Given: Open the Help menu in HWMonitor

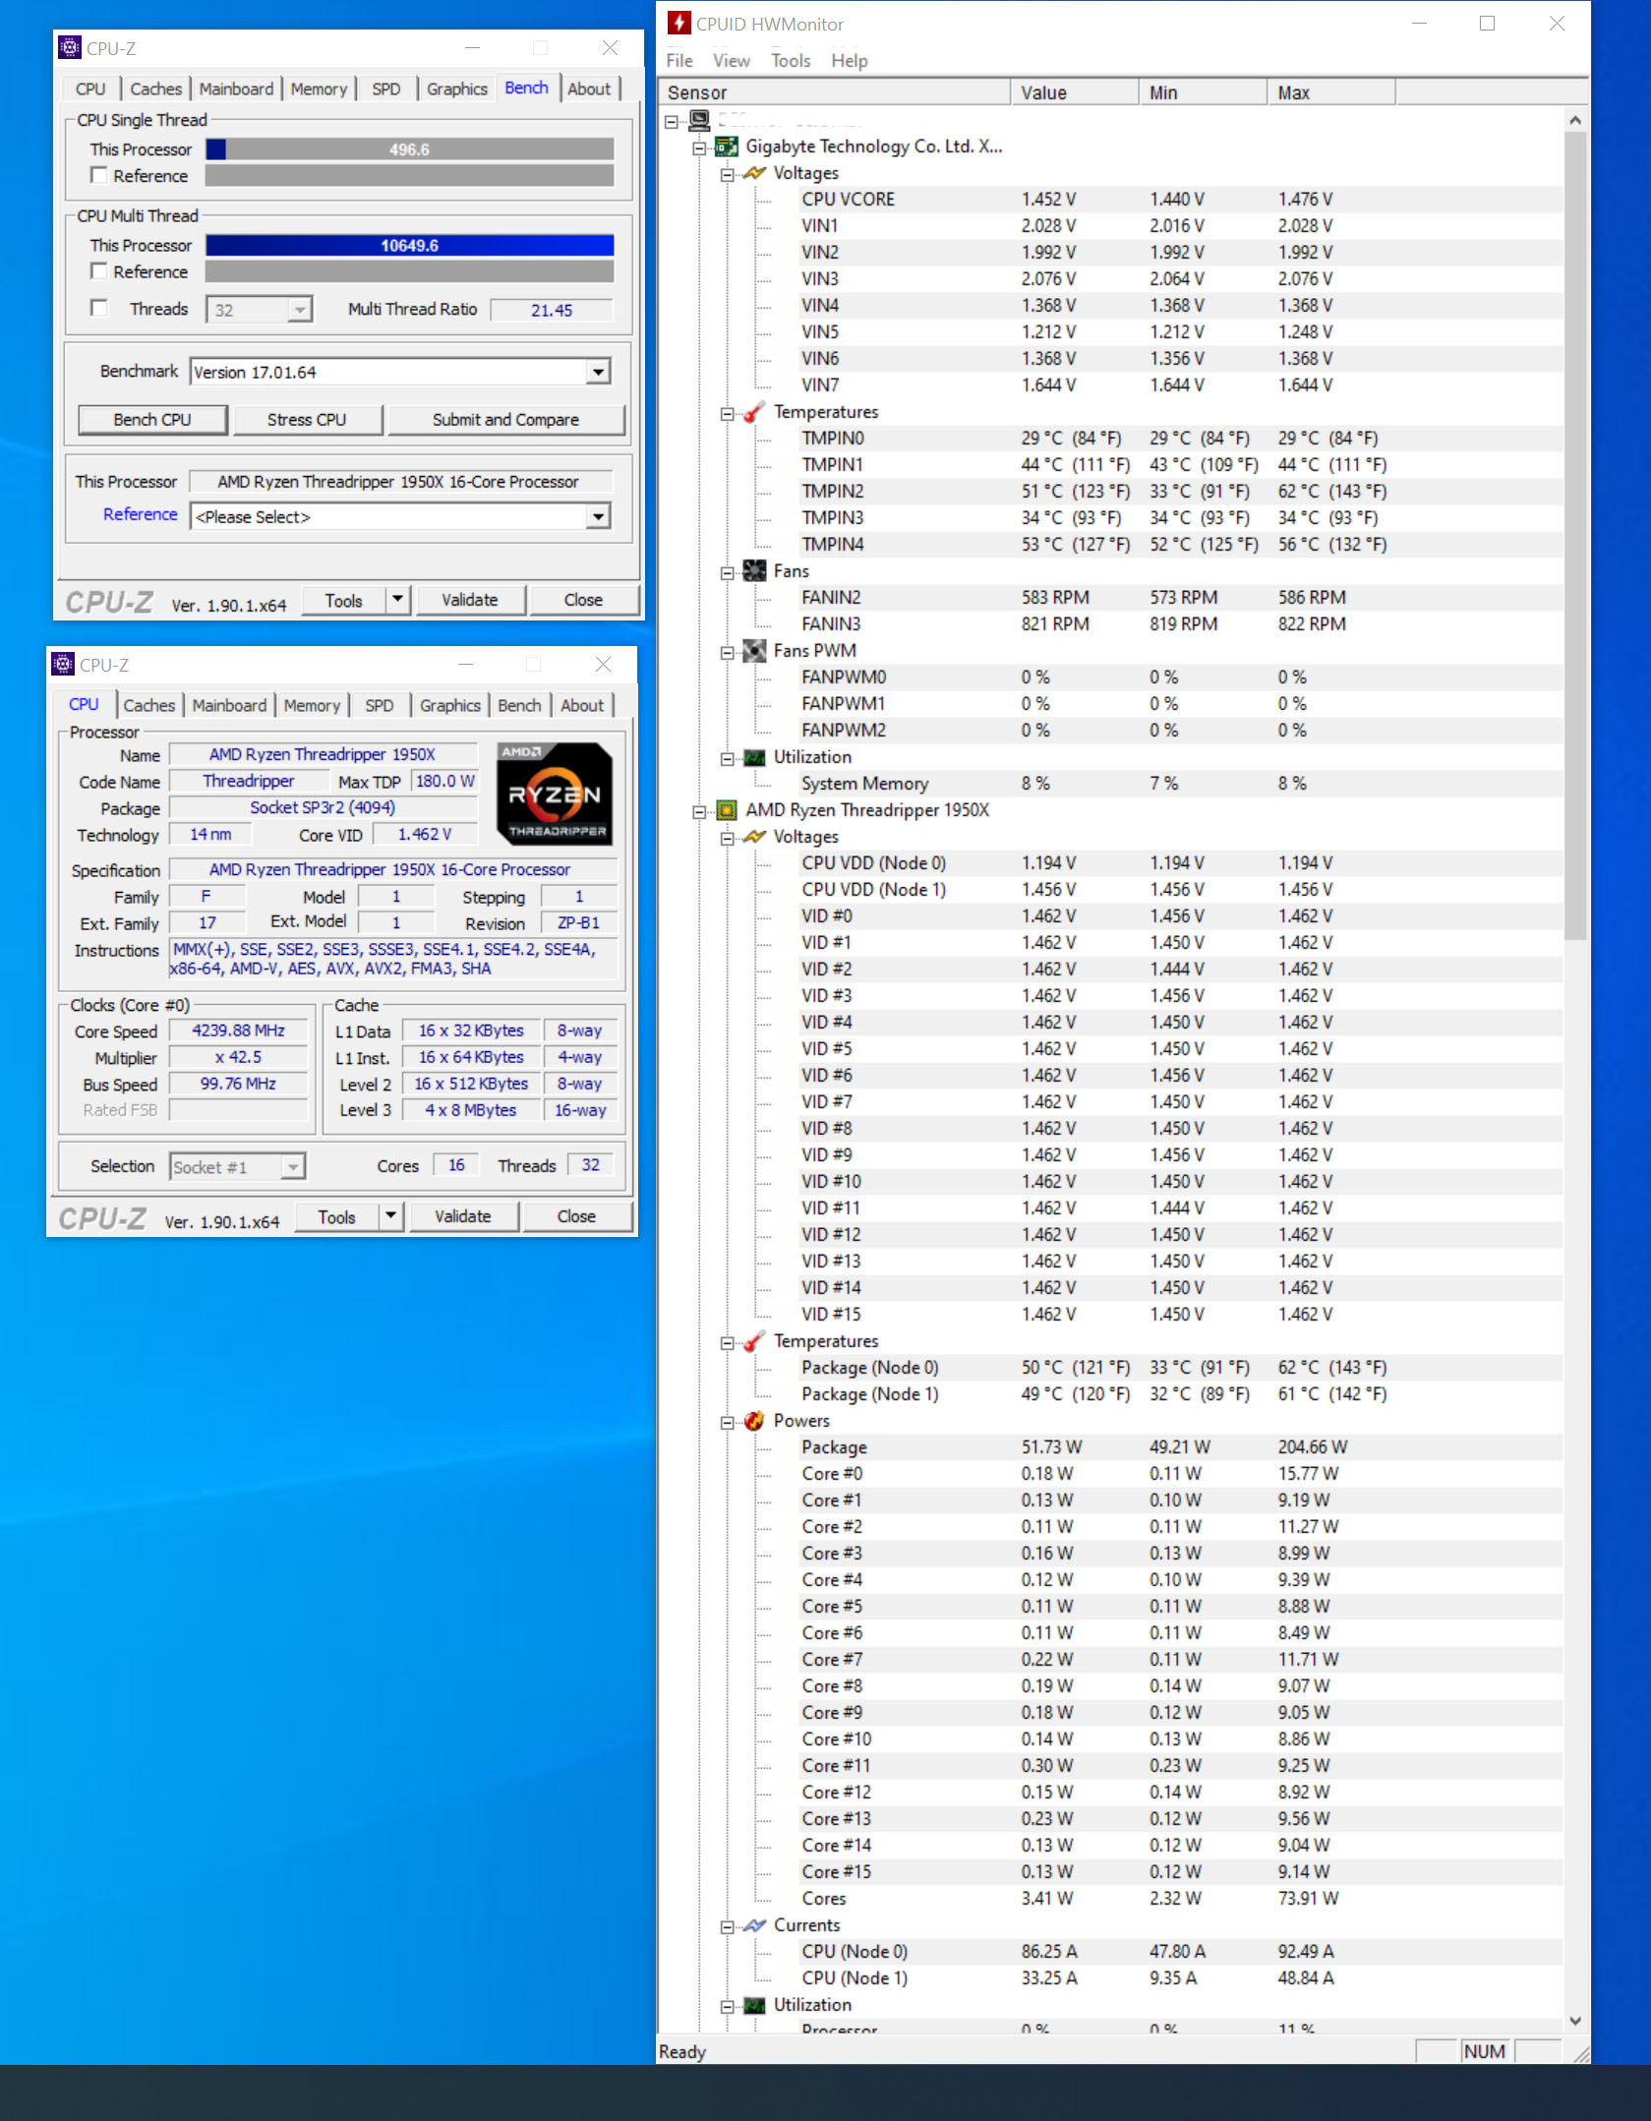Looking at the screenshot, I should point(850,60).
